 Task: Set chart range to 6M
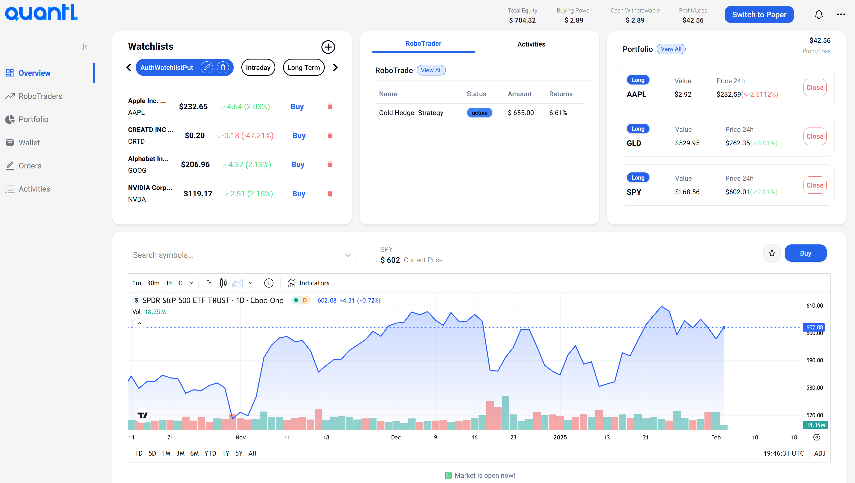tap(194, 453)
